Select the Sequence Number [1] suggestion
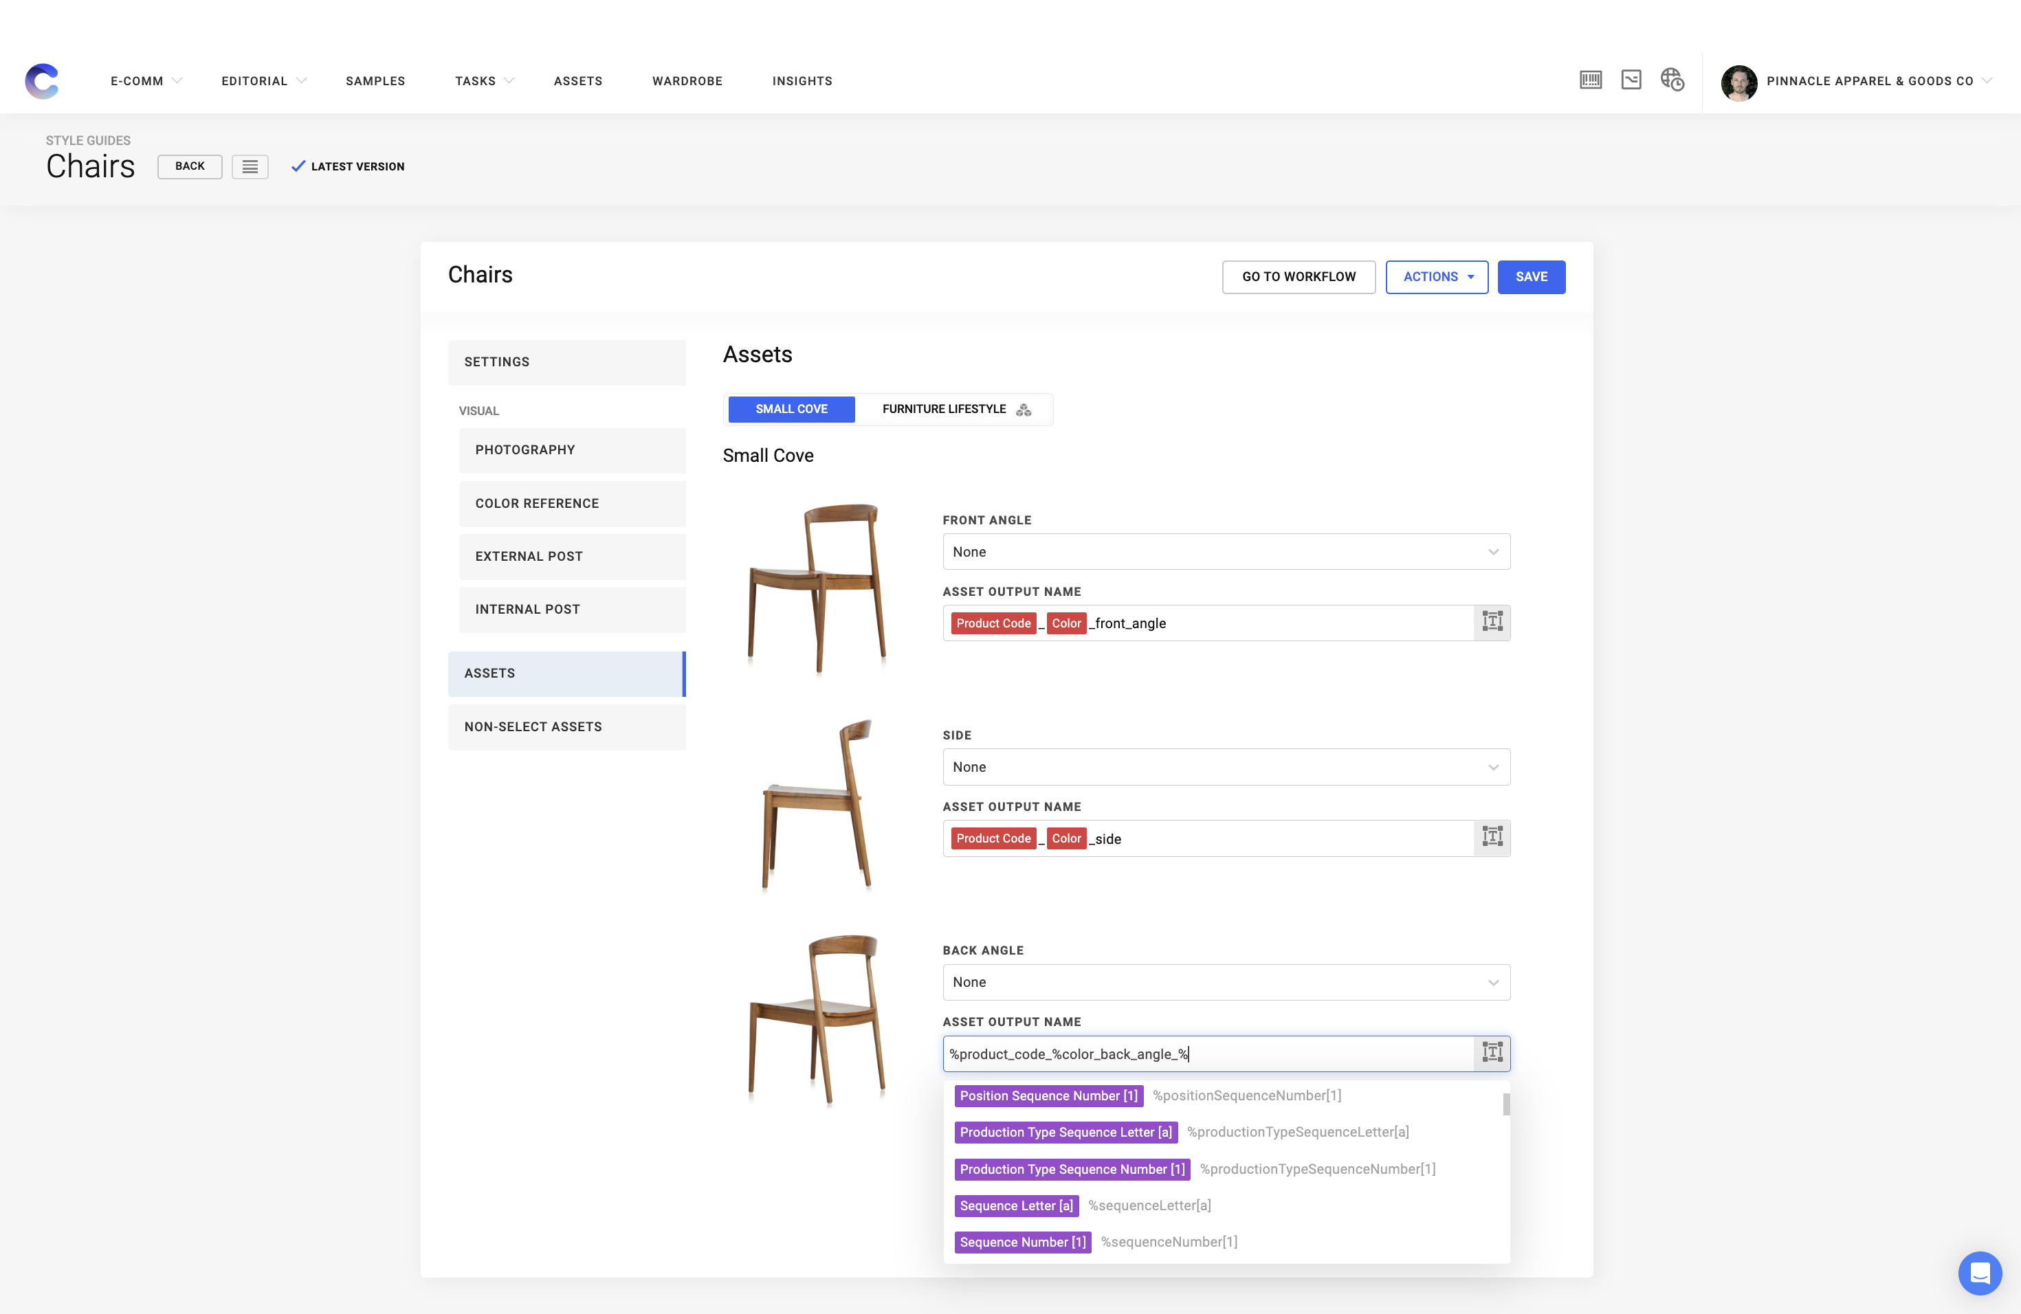 click(1022, 1242)
